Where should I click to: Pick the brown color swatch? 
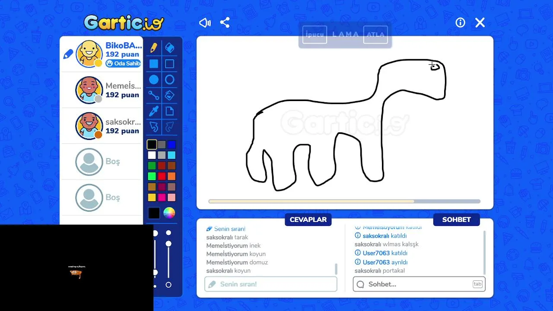172,165
